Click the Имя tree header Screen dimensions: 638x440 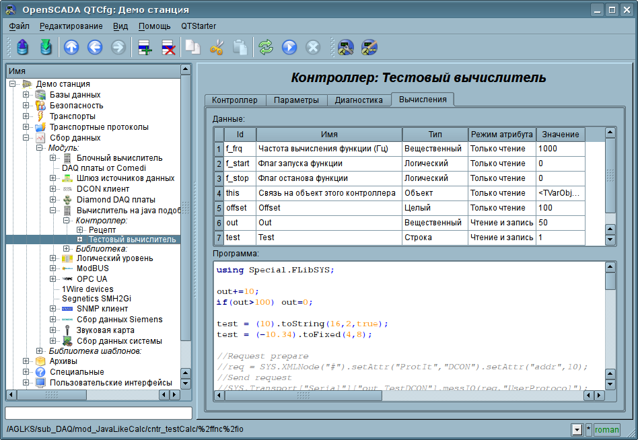point(94,71)
